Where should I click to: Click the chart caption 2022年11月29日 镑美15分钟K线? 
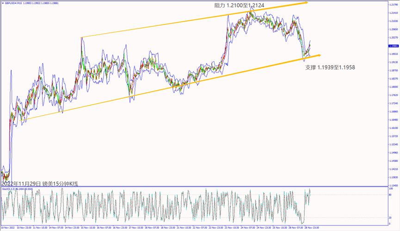(x=39, y=184)
